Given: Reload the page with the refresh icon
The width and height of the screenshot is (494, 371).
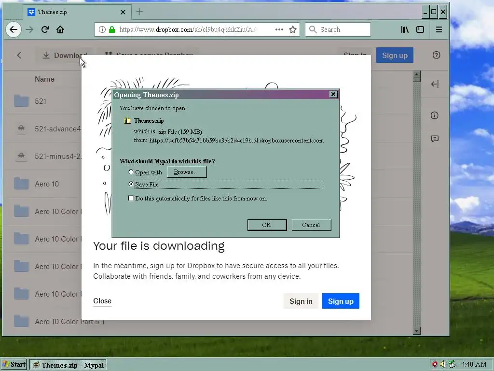Looking at the screenshot, I should coord(45,29).
